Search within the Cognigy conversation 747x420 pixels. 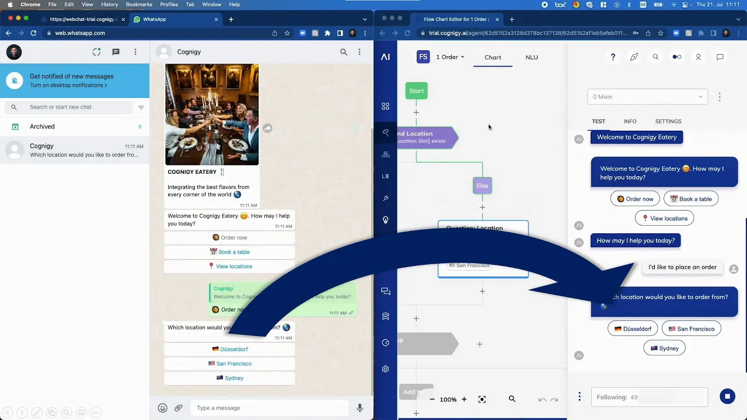[x=344, y=52]
